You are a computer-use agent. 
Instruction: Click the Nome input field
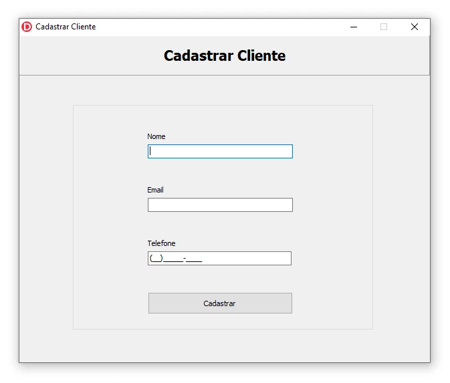tap(220, 151)
